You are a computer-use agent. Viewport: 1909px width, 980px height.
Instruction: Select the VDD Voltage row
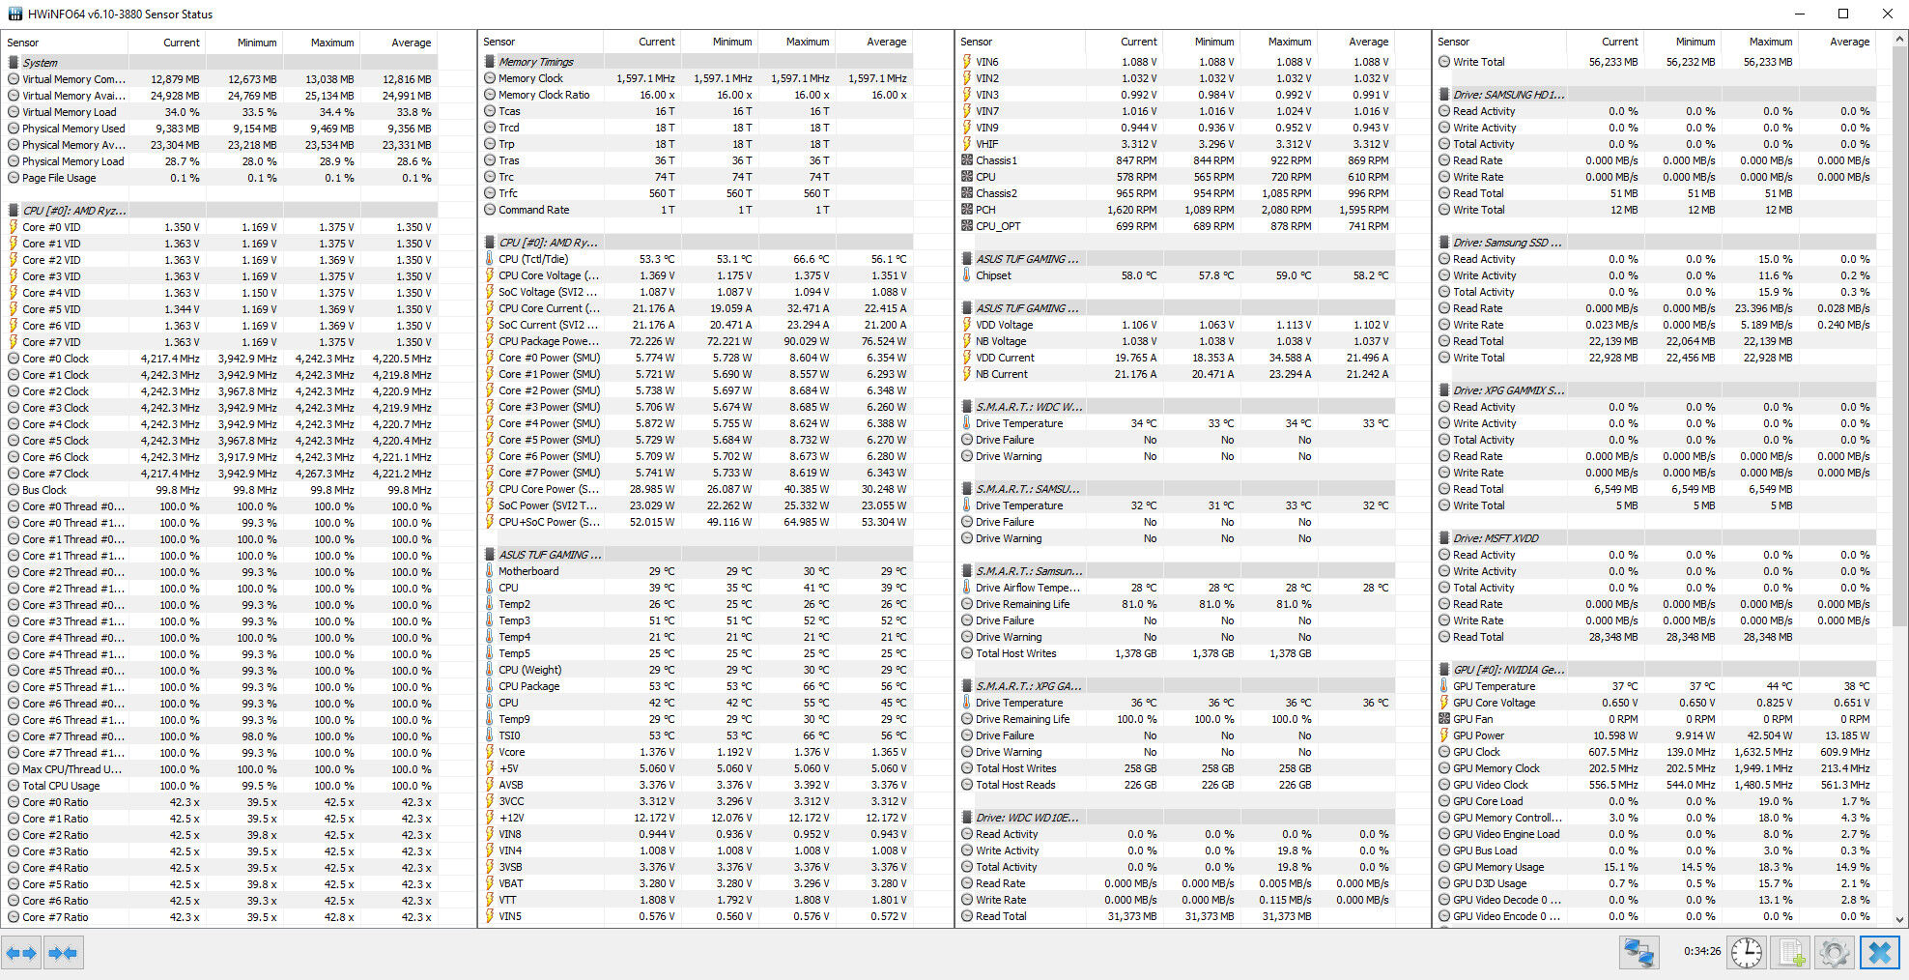pyautogui.click(x=1175, y=325)
